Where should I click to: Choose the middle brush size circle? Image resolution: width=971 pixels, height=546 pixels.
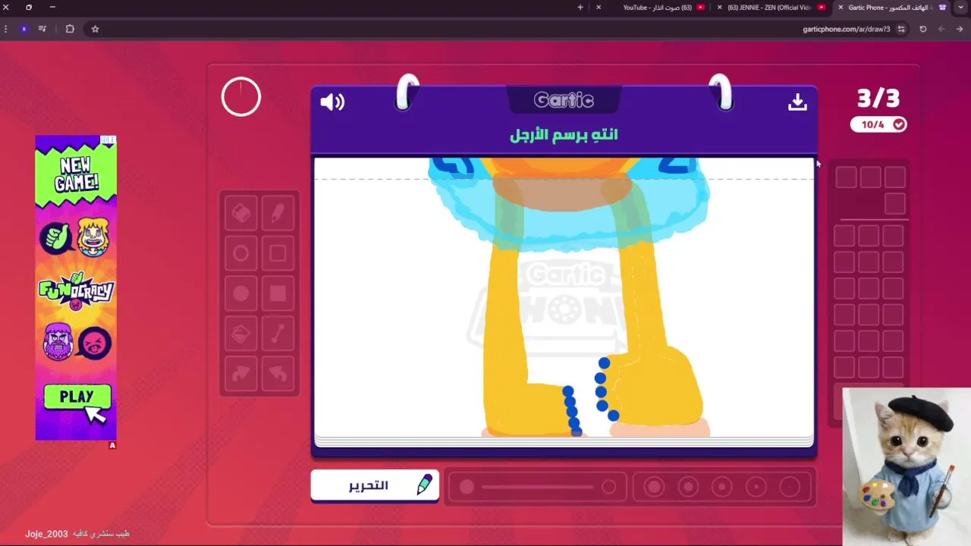[x=722, y=487]
